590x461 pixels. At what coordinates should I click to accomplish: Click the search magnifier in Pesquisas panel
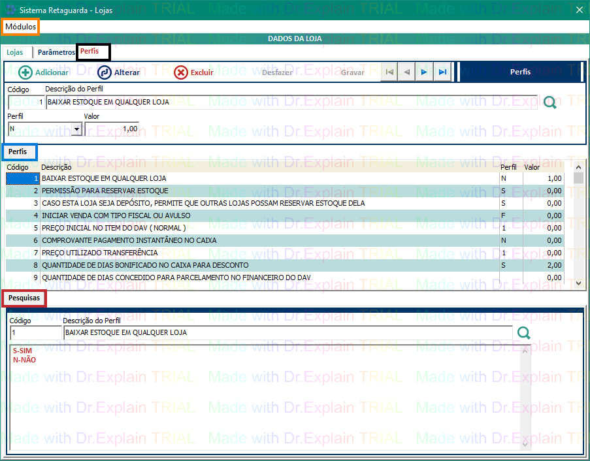click(523, 333)
